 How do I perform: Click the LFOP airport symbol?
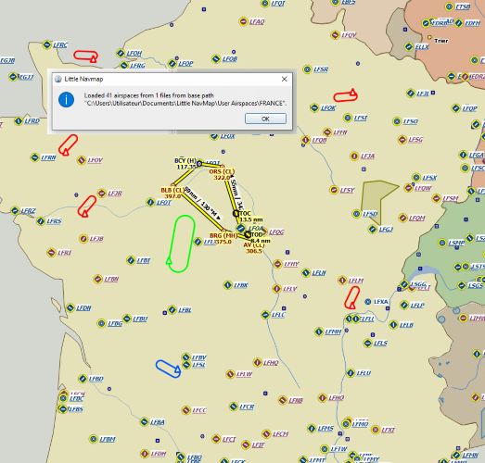tap(172, 64)
